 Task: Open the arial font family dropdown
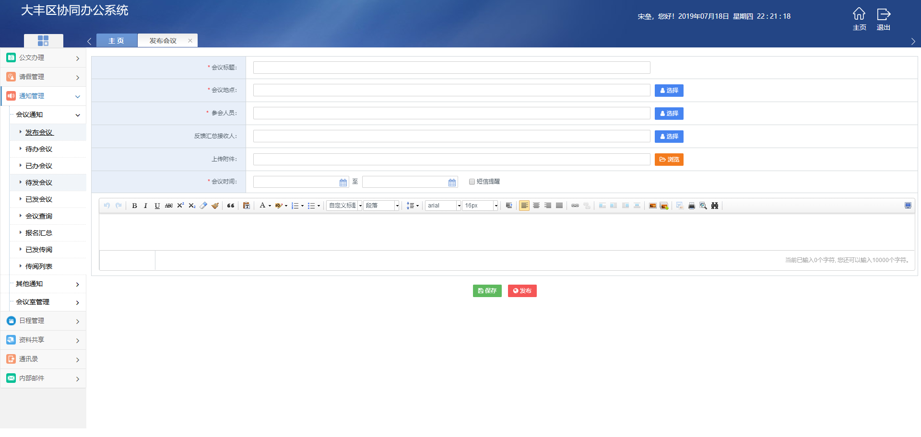tap(443, 206)
